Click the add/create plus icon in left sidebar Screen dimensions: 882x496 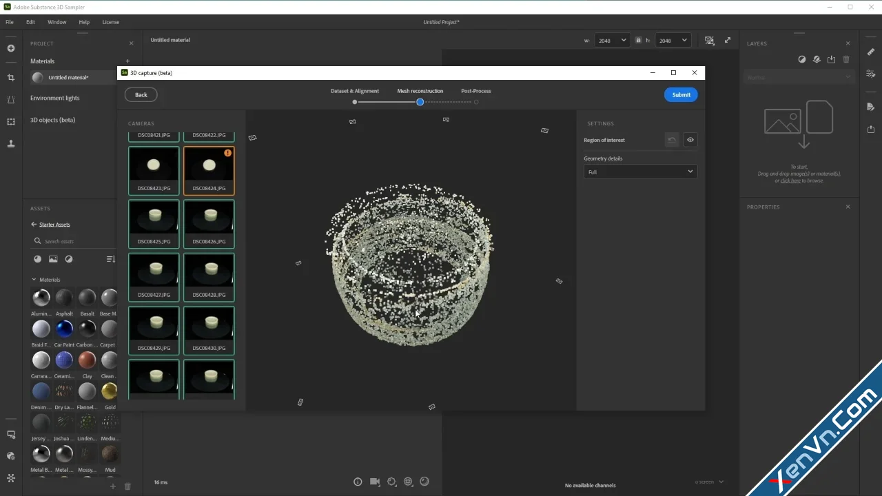(x=11, y=48)
